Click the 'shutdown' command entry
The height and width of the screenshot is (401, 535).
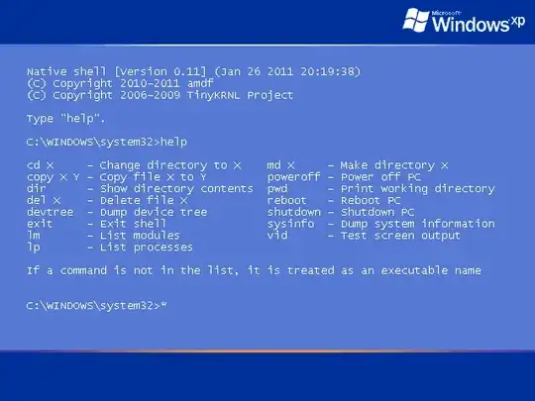point(294,212)
